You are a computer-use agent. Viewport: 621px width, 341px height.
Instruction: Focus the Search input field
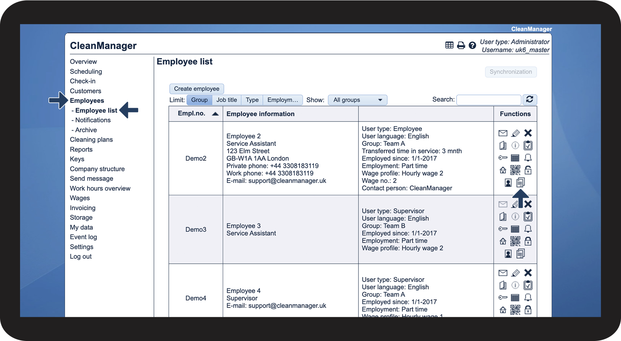pyautogui.click(x=489, y=100)
